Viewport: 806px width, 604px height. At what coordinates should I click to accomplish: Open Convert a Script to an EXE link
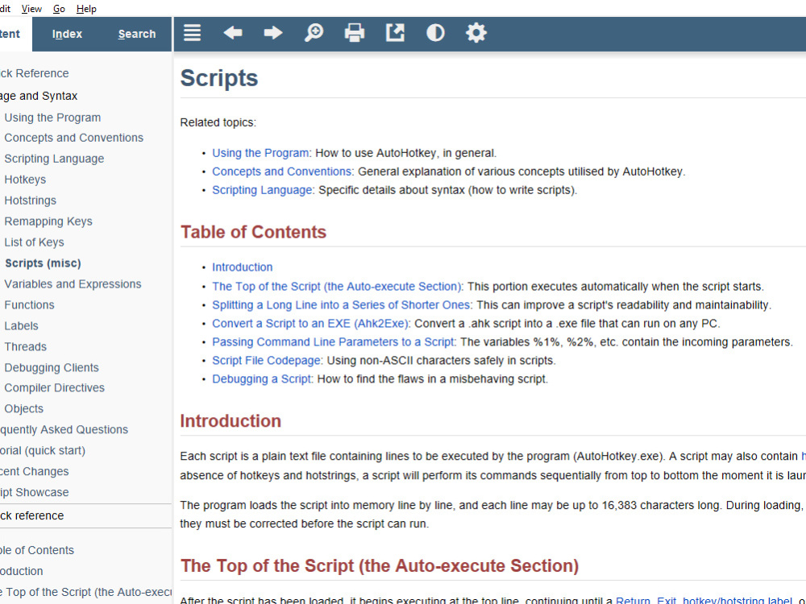coord(310,324)
